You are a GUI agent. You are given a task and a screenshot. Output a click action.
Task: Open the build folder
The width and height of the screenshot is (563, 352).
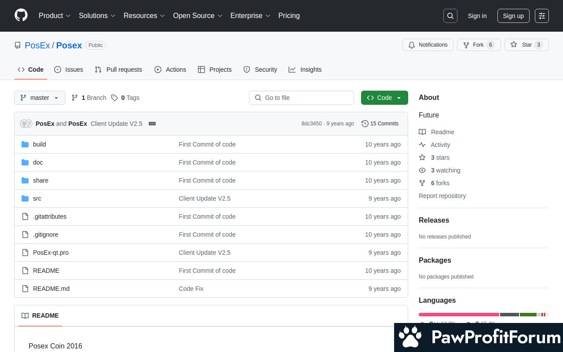pyautogui.click(x=39, y=144)
